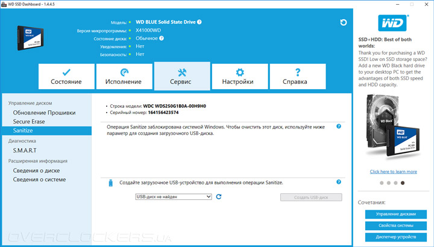Select the Сервис tab
434x247 pixels.
click(x=182, y=76)
